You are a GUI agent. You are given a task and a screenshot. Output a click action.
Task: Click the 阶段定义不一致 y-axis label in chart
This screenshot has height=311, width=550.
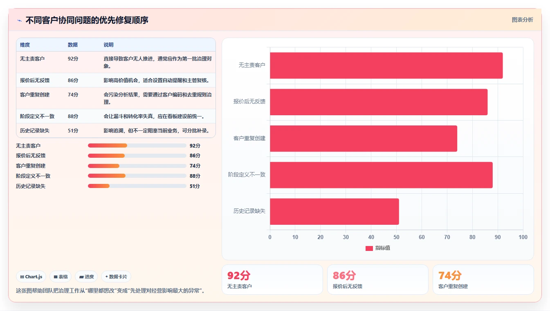247,175
